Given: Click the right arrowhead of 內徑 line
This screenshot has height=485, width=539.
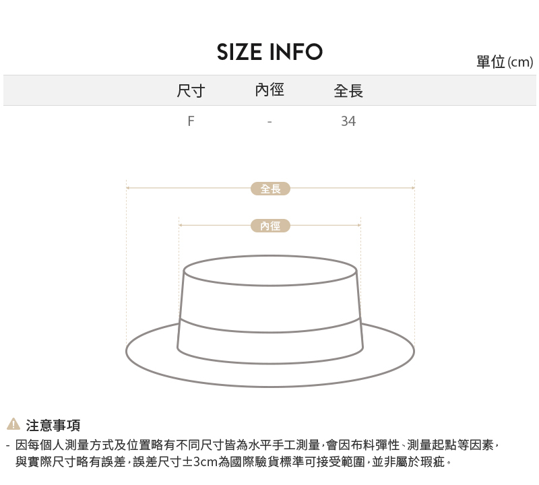Looking at the screenshot, I should point(359,225).
